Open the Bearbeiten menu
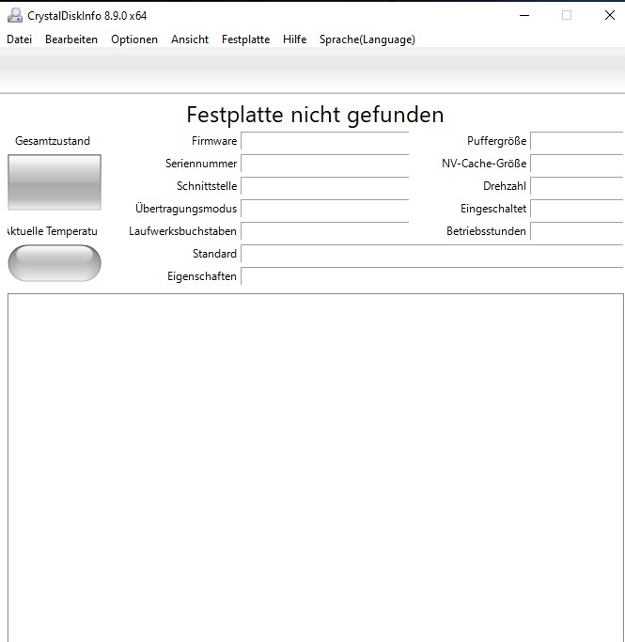This screenshot has width=625, height=642. click(x=71, y=39)
